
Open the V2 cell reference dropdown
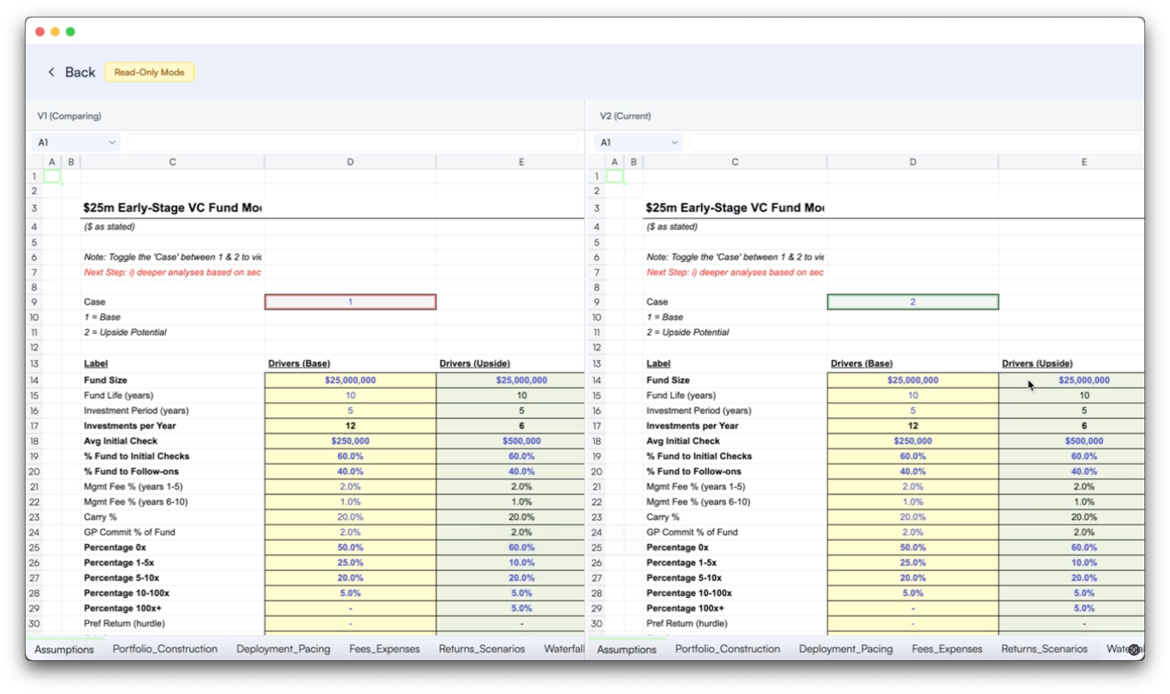coord(675,142)
